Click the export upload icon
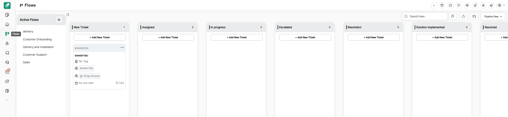Screen dimensions: 508x117 tap(463, 16)
